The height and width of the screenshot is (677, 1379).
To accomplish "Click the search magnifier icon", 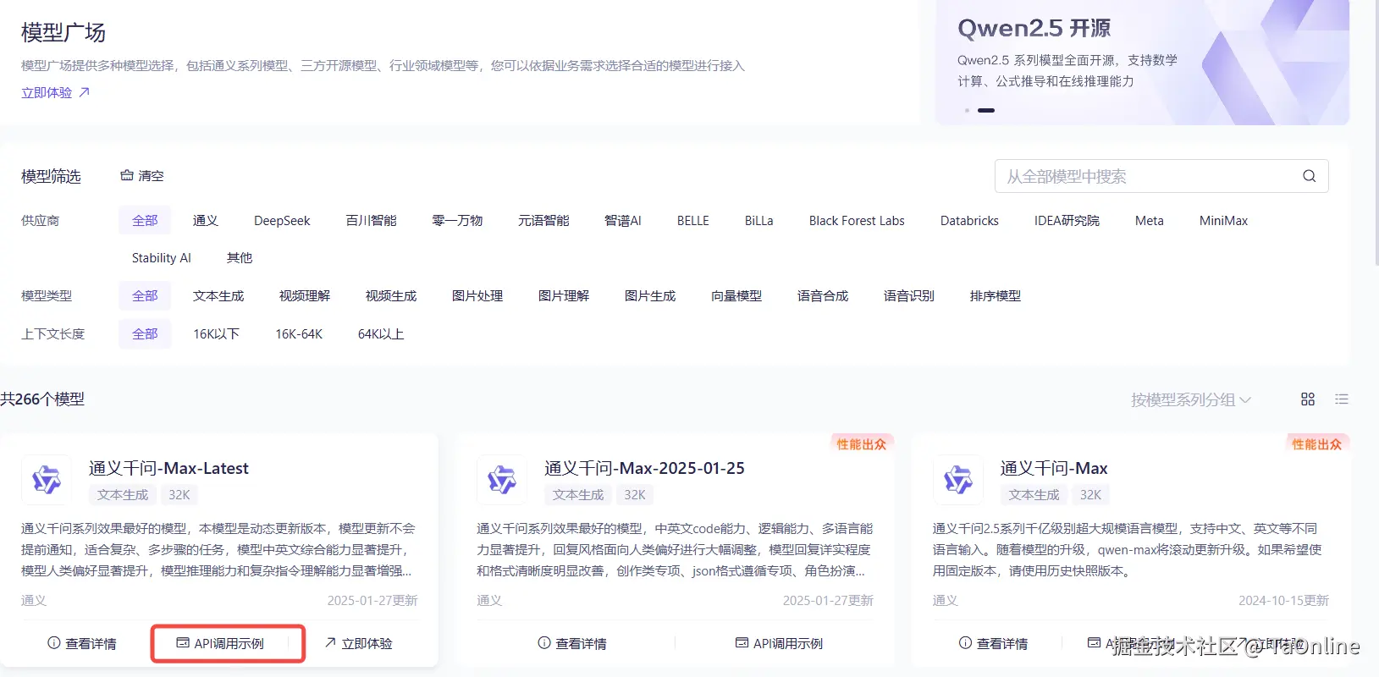I will pyautogui.click(x=1309, y=176).
